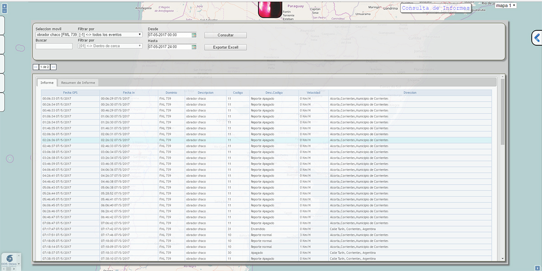Click Fecha in cell 07:06:42 07/5/2017
This screenshot has width=542, height=271.
point(129,223)
